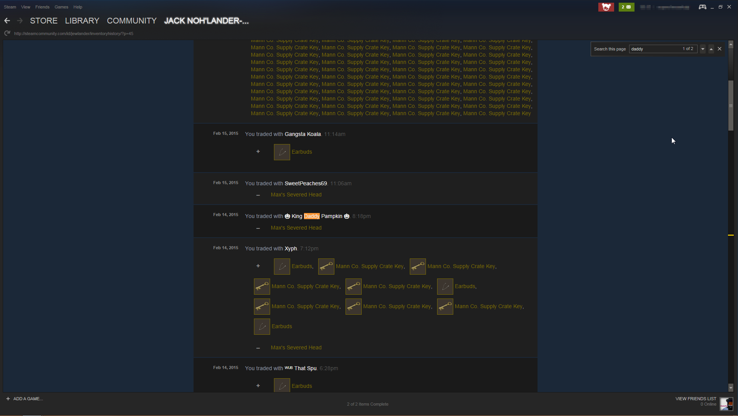Click the red avatar icon in title bar
The image size is (738, 416).
point(606,7)
